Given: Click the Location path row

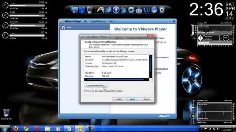Looking at the screenshot, I should pyautogui.click(x=117, y=60).
